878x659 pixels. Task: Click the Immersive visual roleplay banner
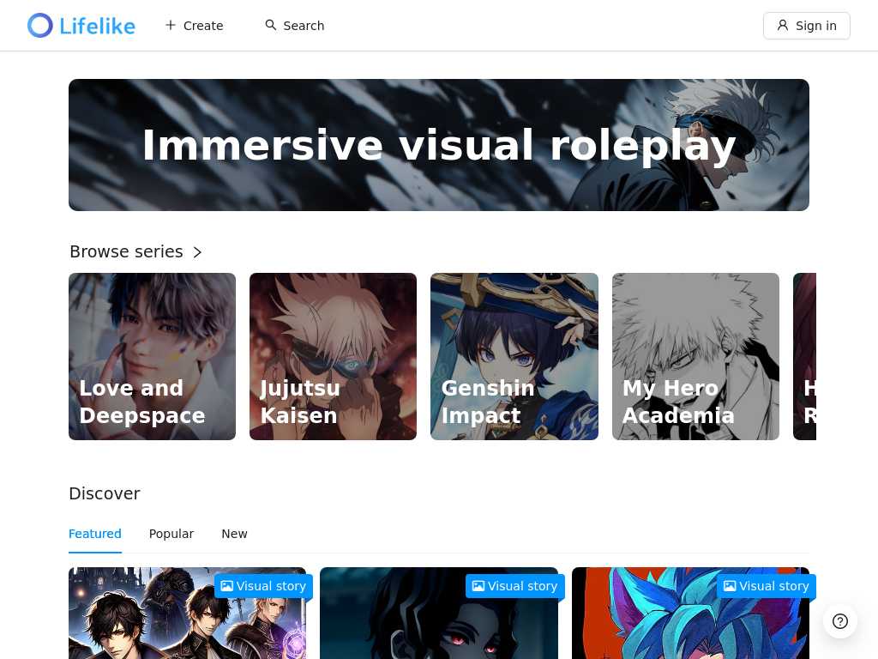pyautogui.click(x=439, y=145)
